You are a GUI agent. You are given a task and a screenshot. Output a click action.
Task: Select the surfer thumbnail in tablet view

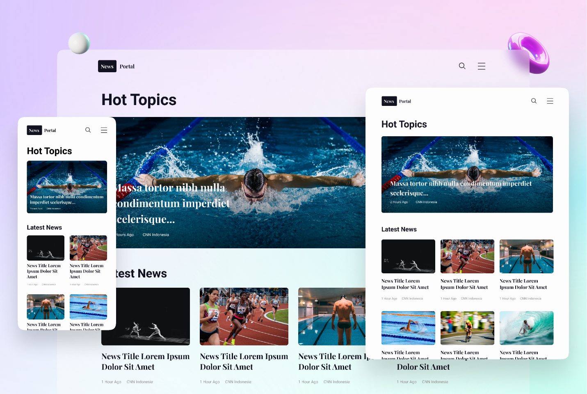tap(526, 328)
